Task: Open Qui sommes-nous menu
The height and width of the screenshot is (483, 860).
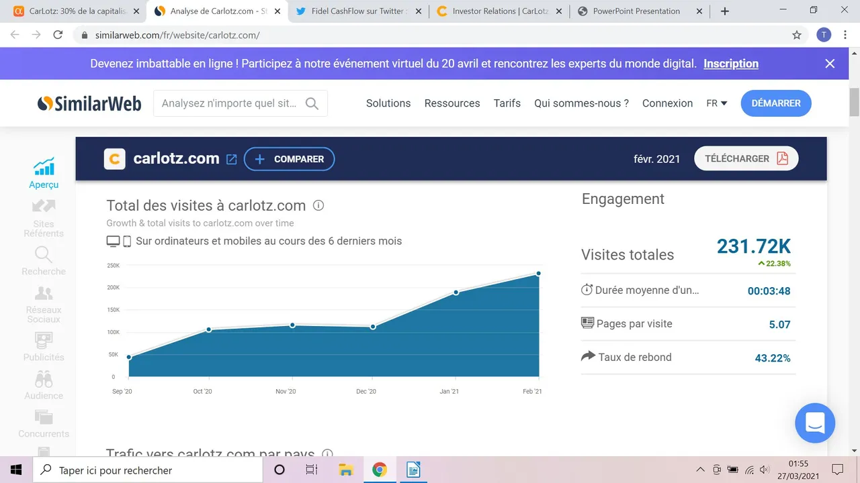Action: [x=581, y=103]
